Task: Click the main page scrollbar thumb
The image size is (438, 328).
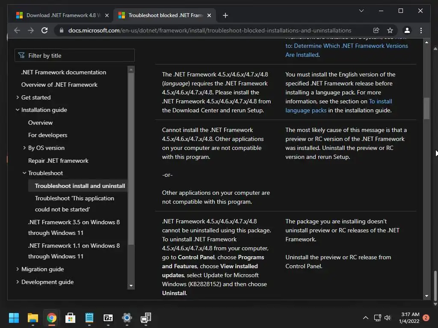Action: (x=426, y=108)
